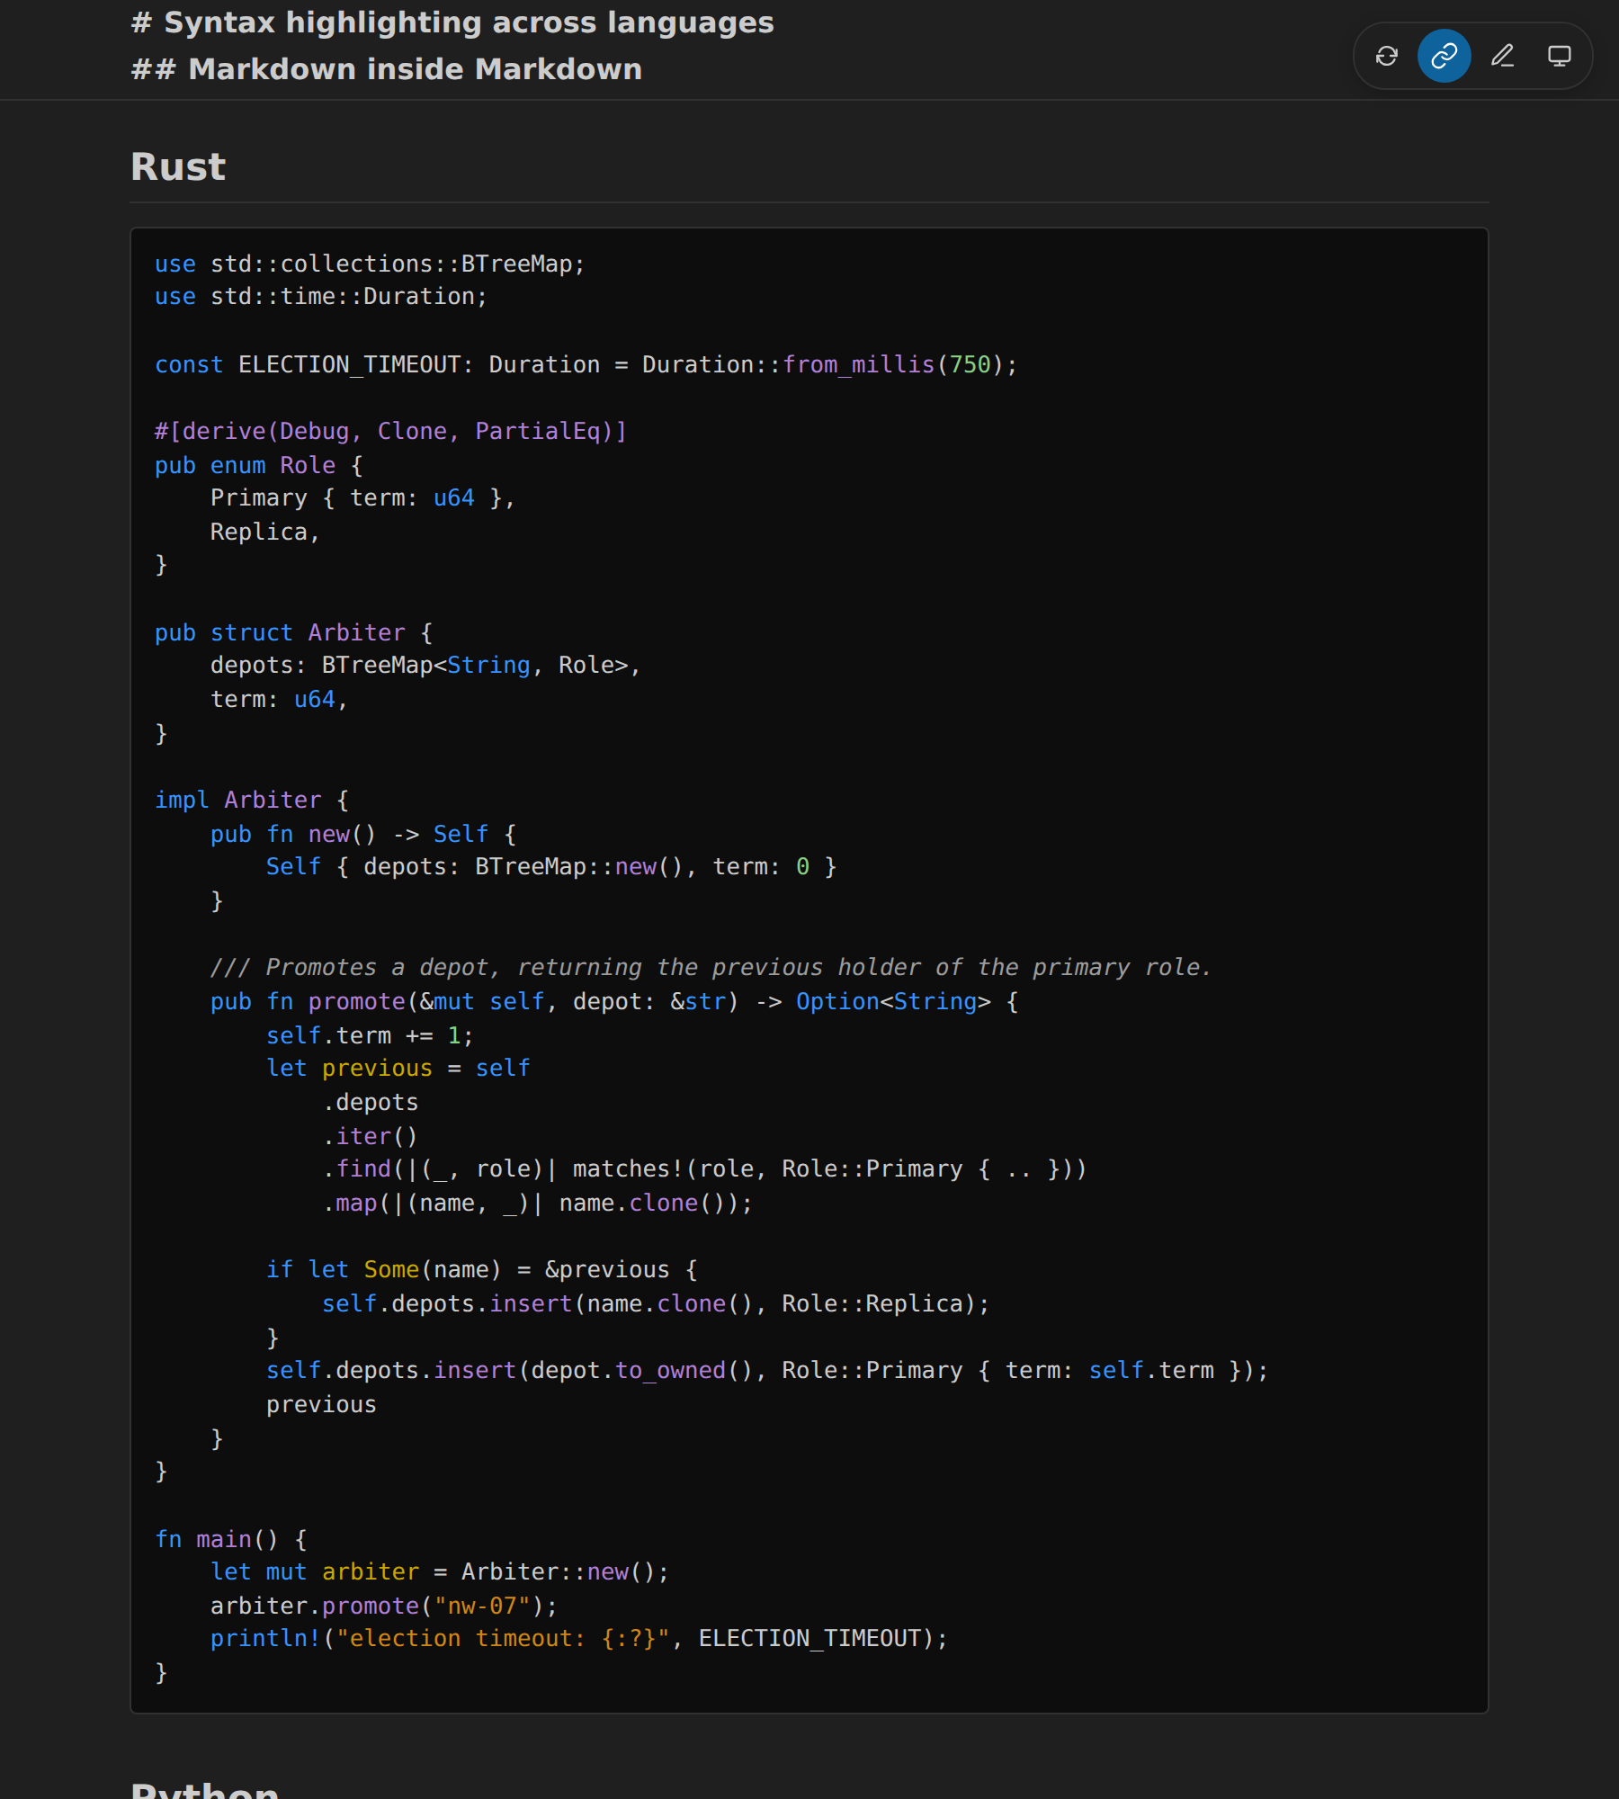Toggle the highlighted link icon button
Screen dimensions: 1619x1799
(1445, 56)
